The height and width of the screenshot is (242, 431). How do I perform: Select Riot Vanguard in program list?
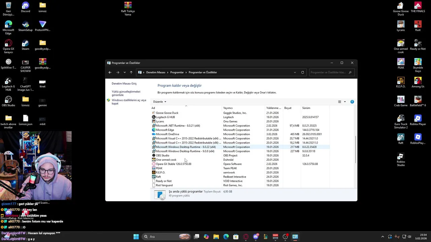pos(240,185)
